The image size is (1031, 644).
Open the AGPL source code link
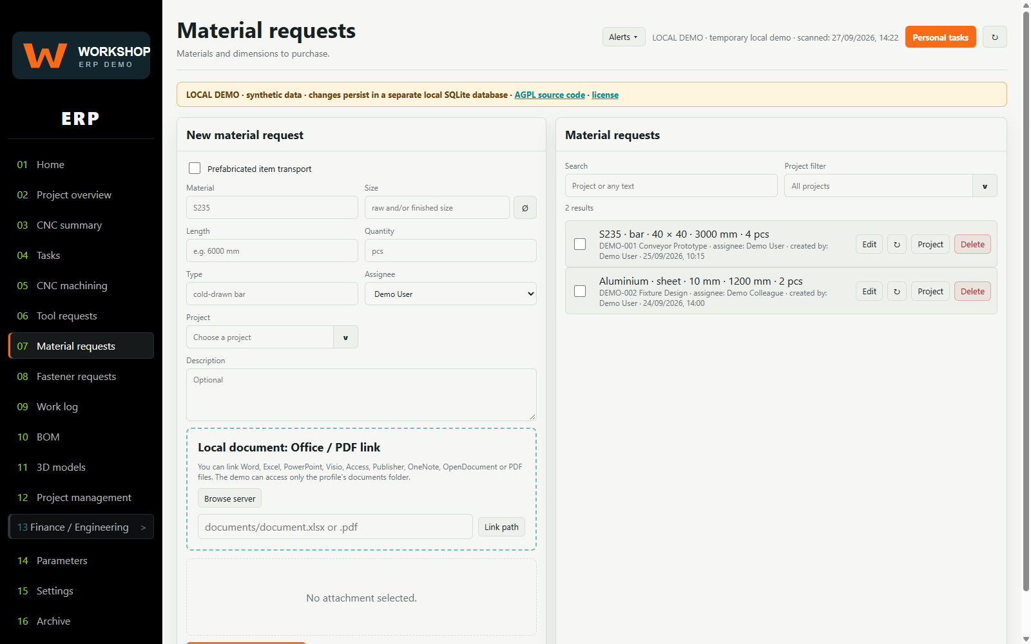550,95
